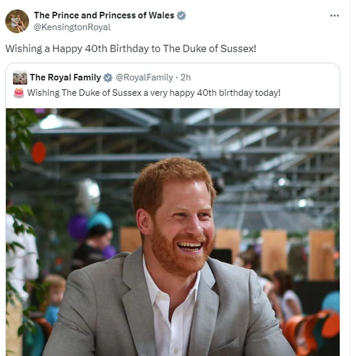Click the KensingtonRoyal profile avatar
Screen dimensions: 361x356
17,21
